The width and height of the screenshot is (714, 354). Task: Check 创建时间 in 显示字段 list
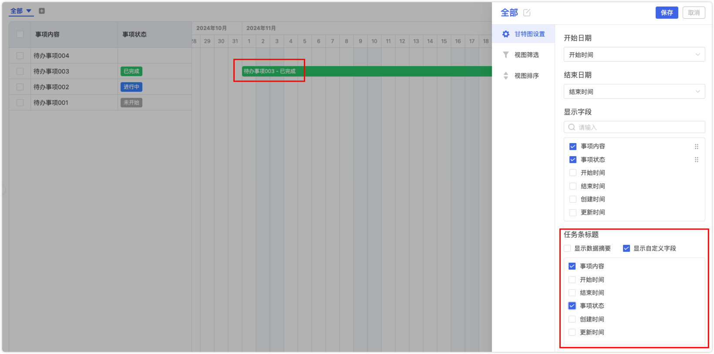coord(573,199)
